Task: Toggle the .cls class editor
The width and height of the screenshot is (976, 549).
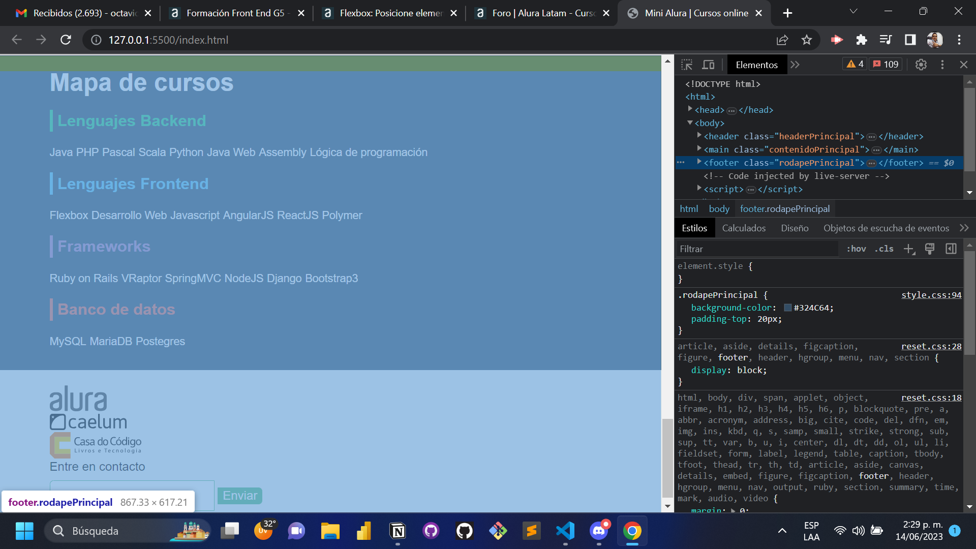Action: [x=884, y=249]
